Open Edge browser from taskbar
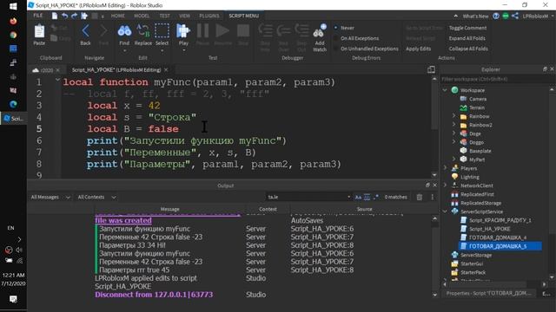The height and width of the screenshot is (312, 556). (x=13, y=104)
